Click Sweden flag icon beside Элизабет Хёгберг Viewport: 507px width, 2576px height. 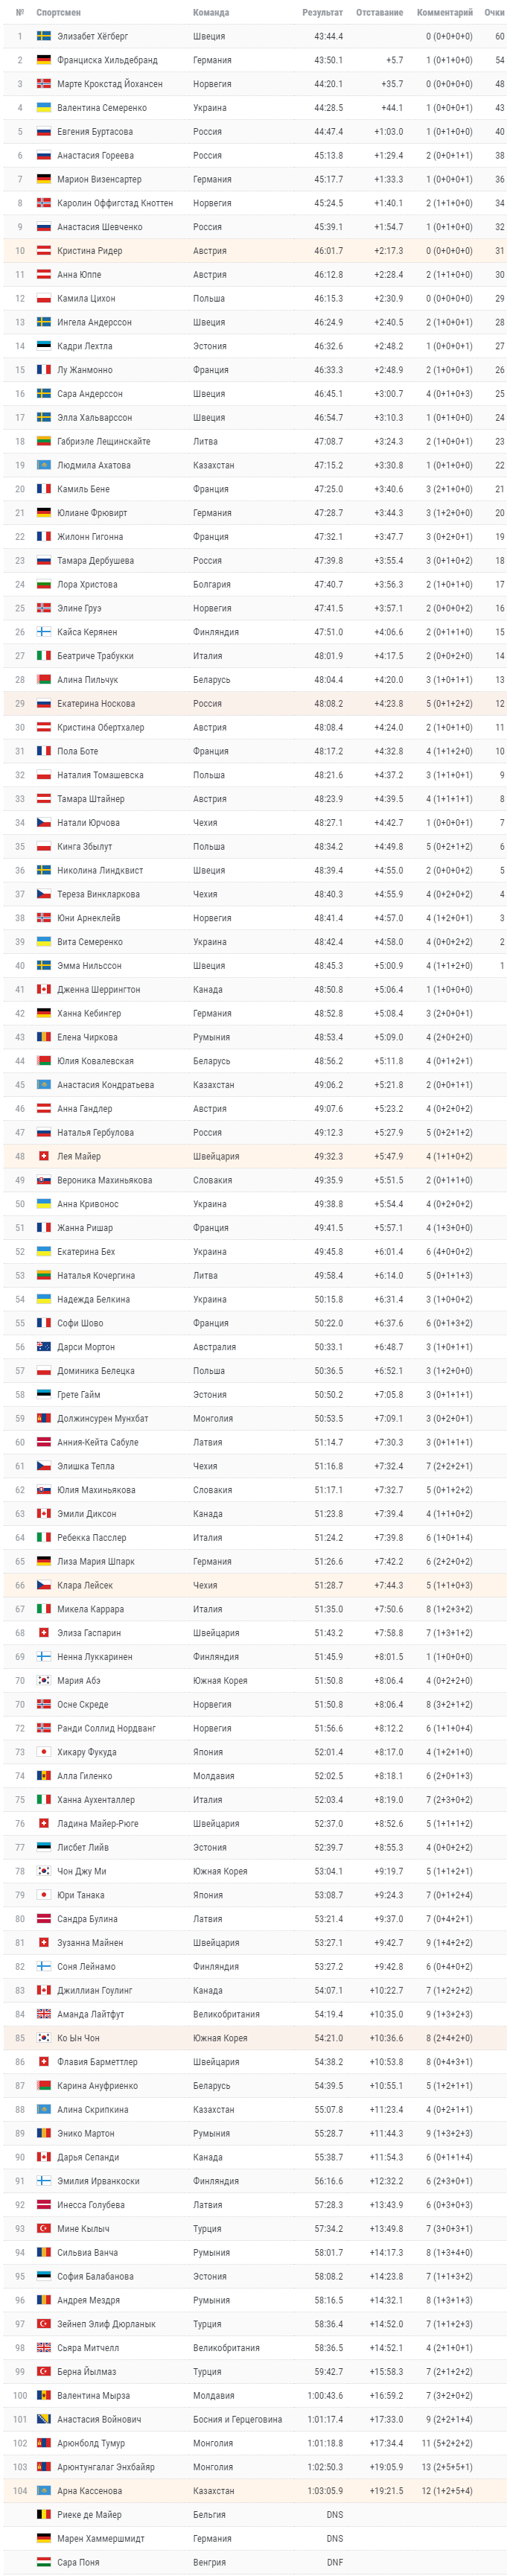click(x=44, y=36)
